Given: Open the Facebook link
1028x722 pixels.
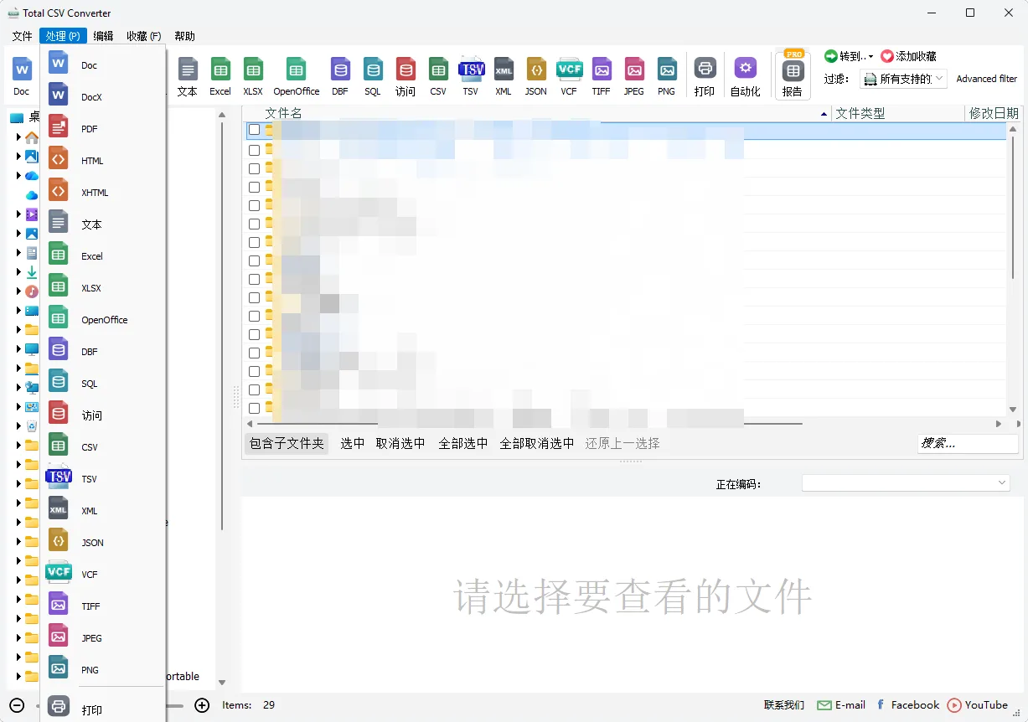Looking at the screenshot, I should [x=907, y=705].
